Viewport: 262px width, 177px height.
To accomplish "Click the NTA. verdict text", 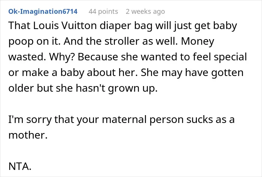I will pos(20,166).
